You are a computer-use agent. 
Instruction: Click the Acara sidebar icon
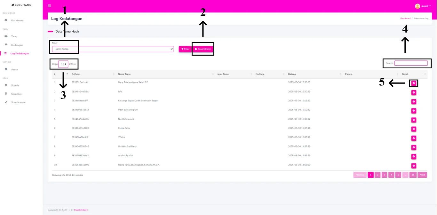coord(6,69)
